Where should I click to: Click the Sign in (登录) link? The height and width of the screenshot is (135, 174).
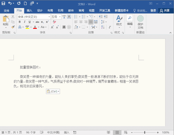pyautogui.click(x=153, y=11)
